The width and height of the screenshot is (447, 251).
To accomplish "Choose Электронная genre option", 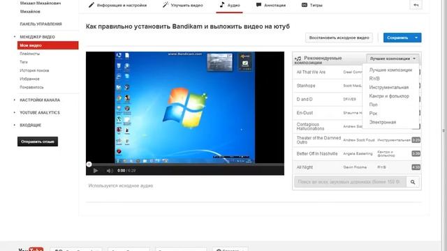I will coord(383,122).
